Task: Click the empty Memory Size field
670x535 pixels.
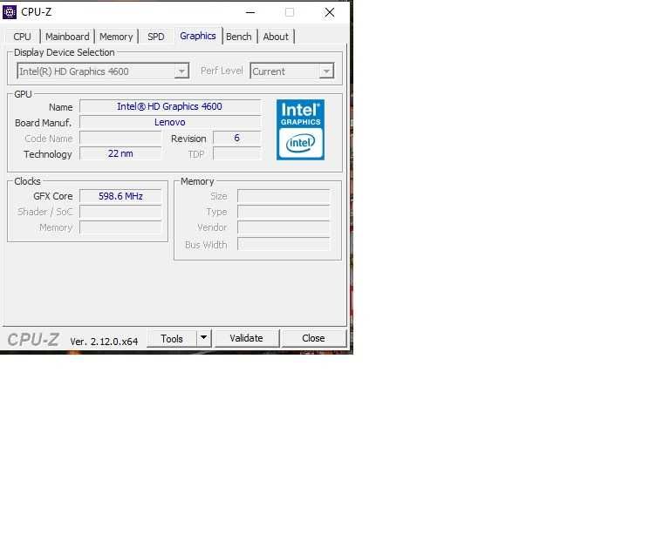Action: click(x=284, y=196)
